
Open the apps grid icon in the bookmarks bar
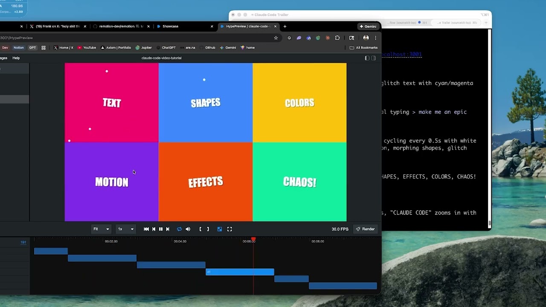[44, 48]
